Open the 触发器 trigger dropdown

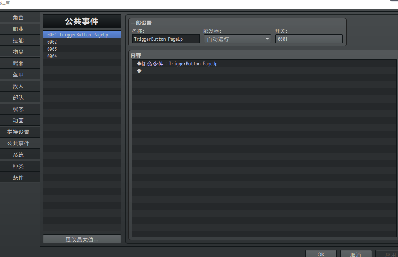pos(237,39)
